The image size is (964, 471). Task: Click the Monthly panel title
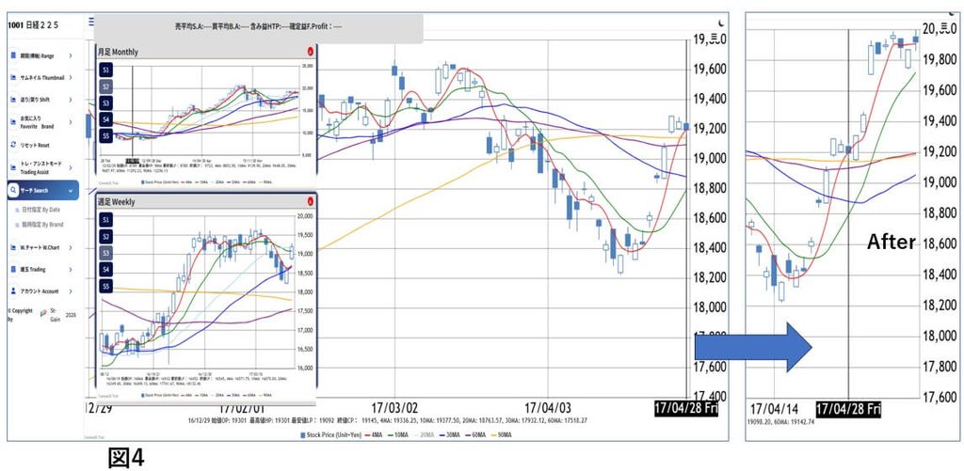(118, 53)
